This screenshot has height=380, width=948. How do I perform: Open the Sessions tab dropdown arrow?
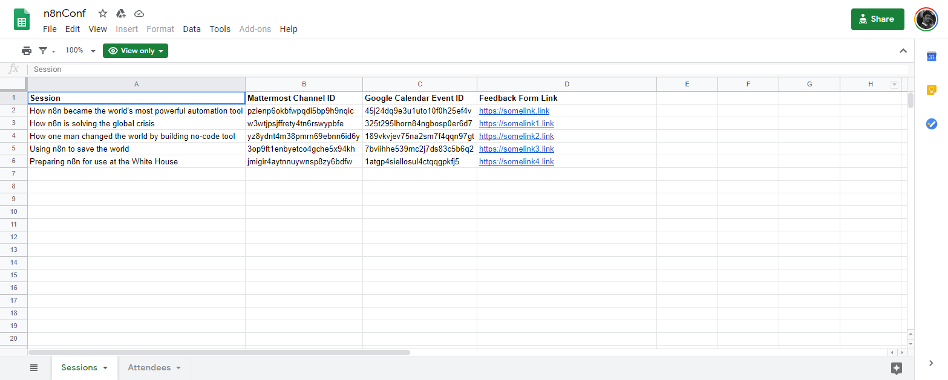[x=105, y=368]
